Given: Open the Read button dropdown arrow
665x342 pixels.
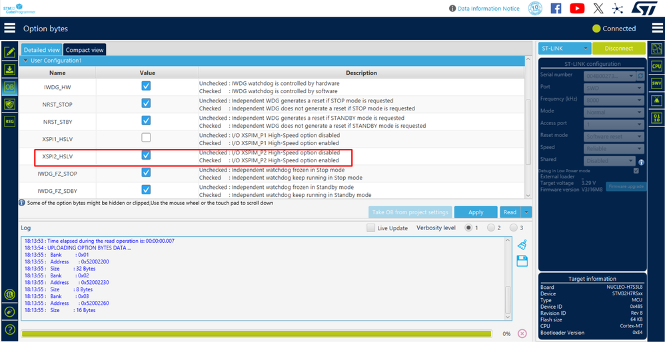Looking at the screenshot, I should [526, 212].
